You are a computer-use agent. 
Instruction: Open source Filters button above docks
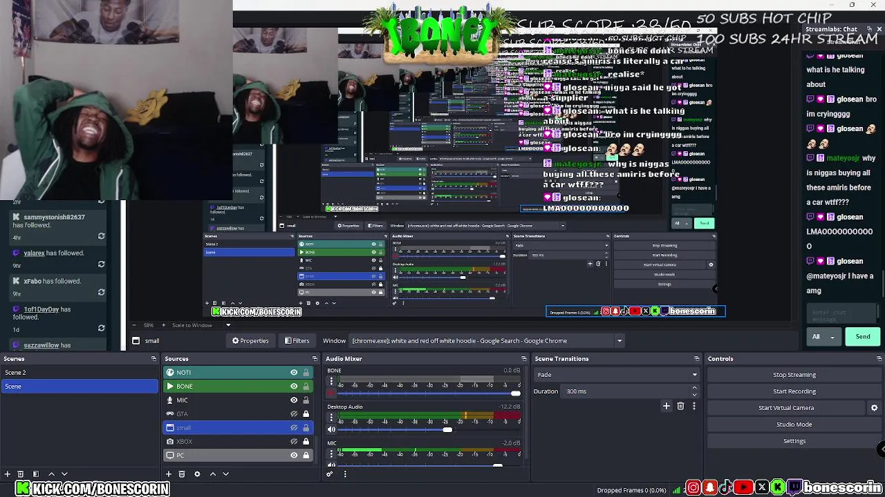click(297, 340)
